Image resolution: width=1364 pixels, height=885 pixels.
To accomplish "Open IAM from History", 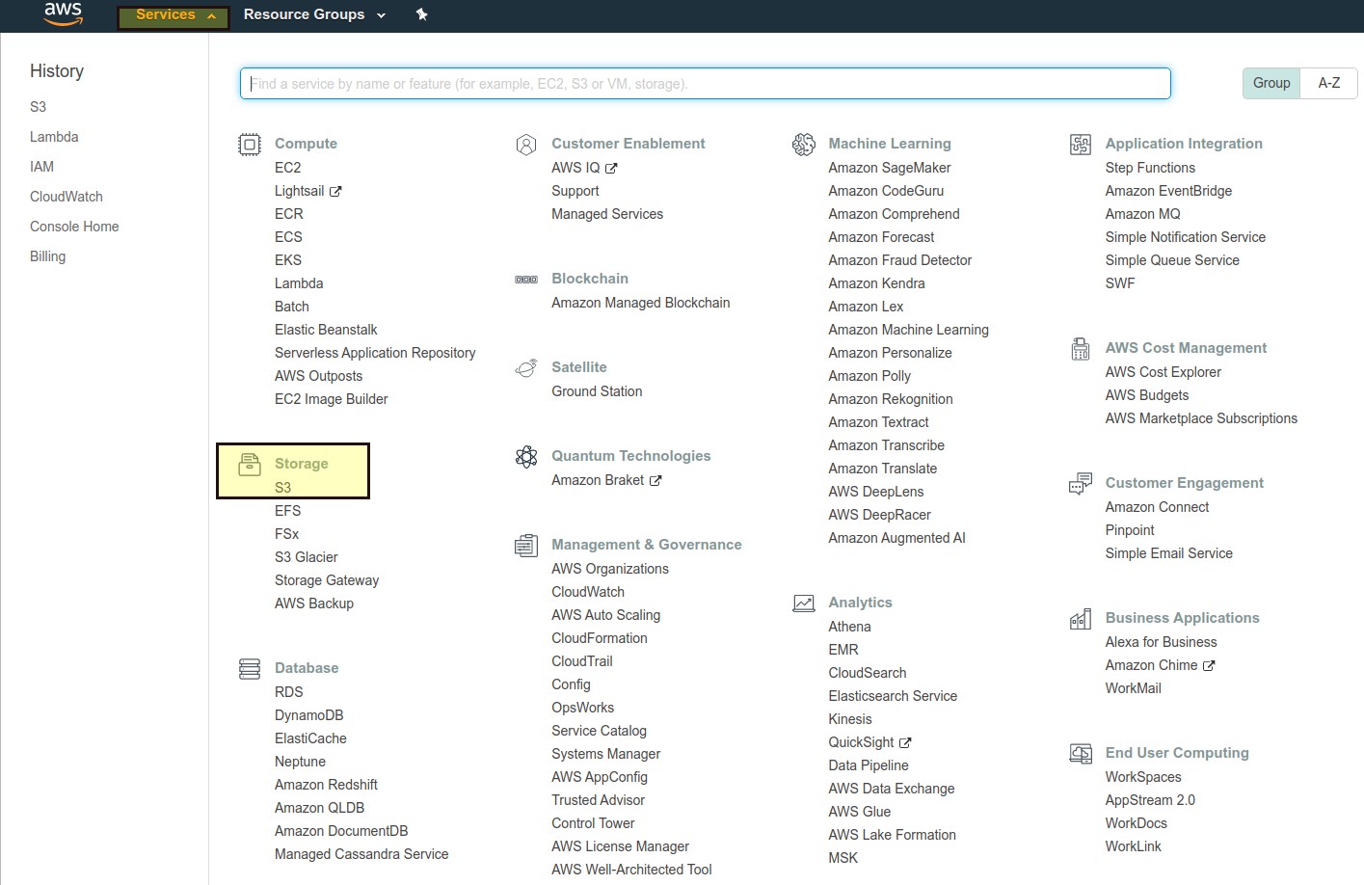I will click(41, 167).
